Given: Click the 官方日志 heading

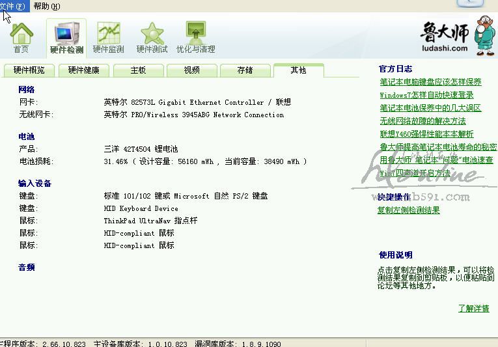Looking at the screenshot, I should 396,69.
